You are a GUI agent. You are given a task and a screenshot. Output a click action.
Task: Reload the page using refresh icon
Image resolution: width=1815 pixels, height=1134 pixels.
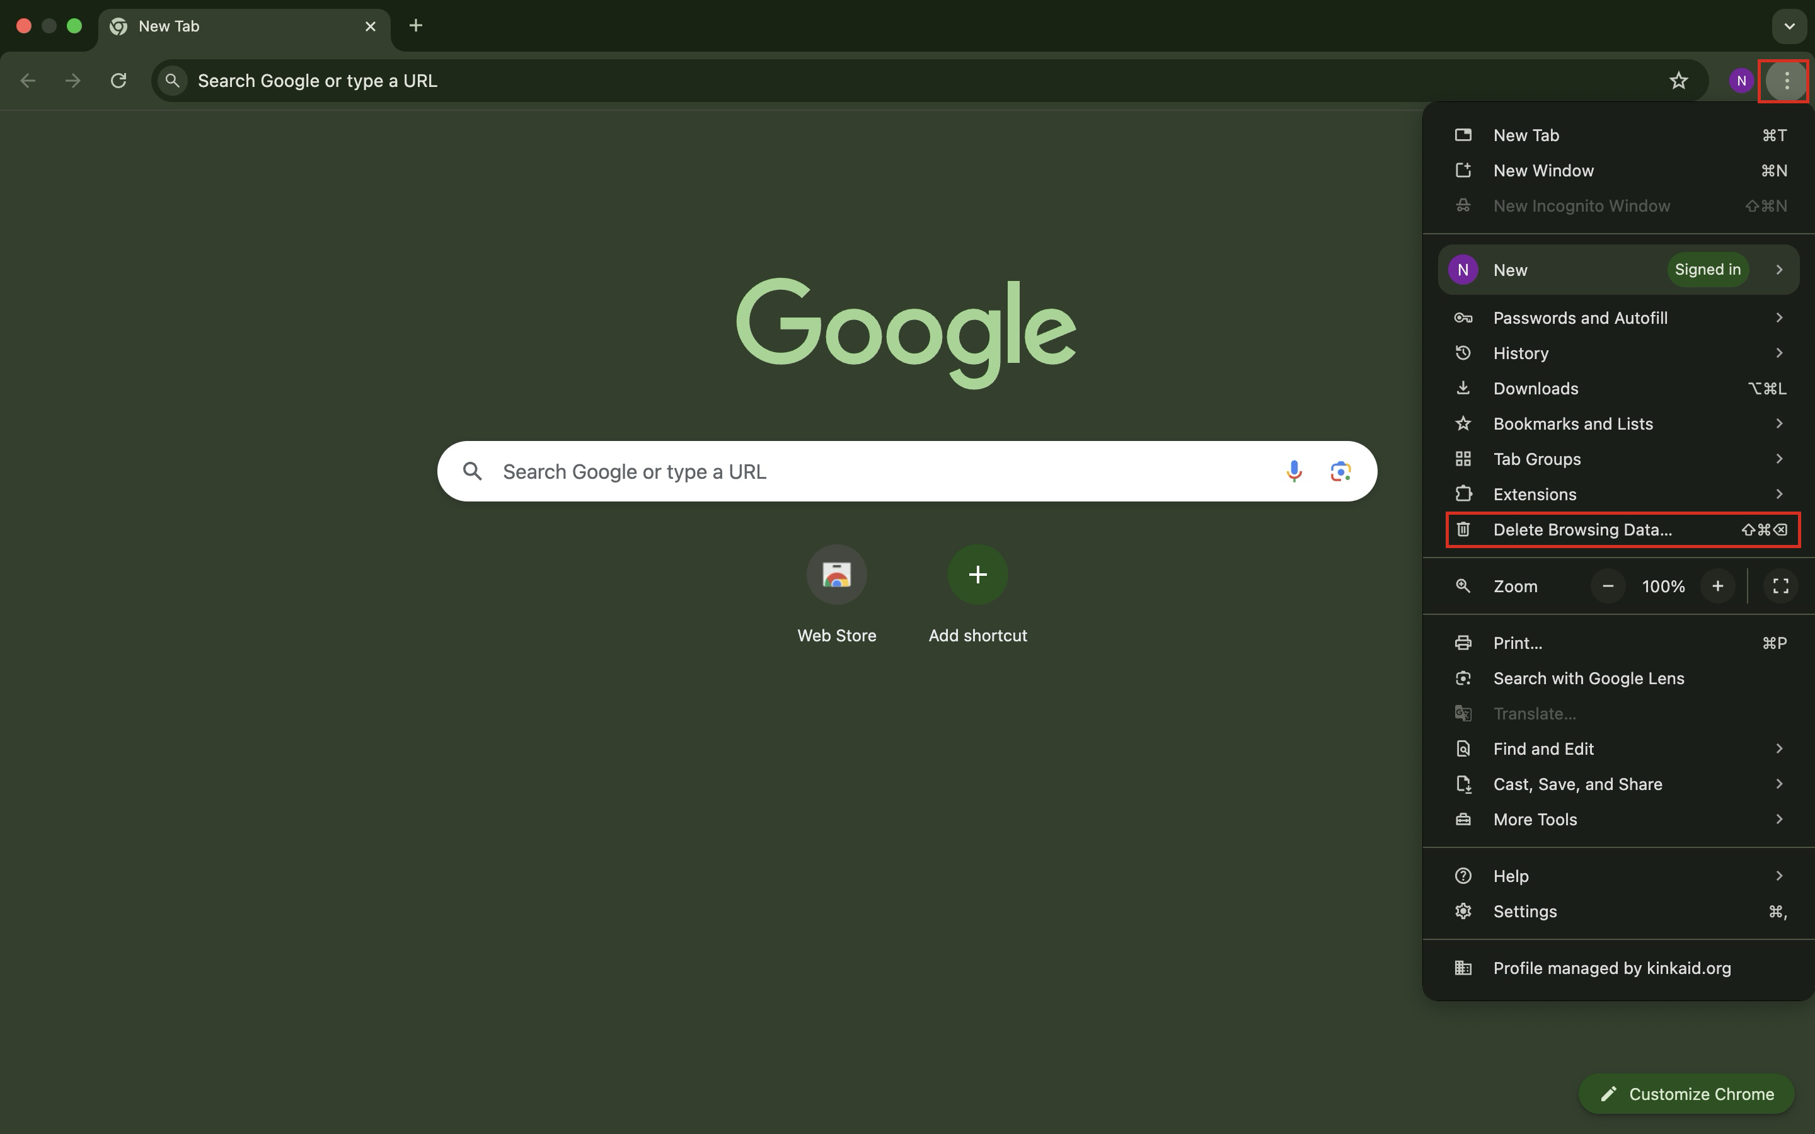click(118, 80)
